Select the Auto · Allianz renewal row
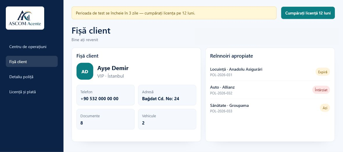This screenshot has height=152, width=343. [270, 90]
